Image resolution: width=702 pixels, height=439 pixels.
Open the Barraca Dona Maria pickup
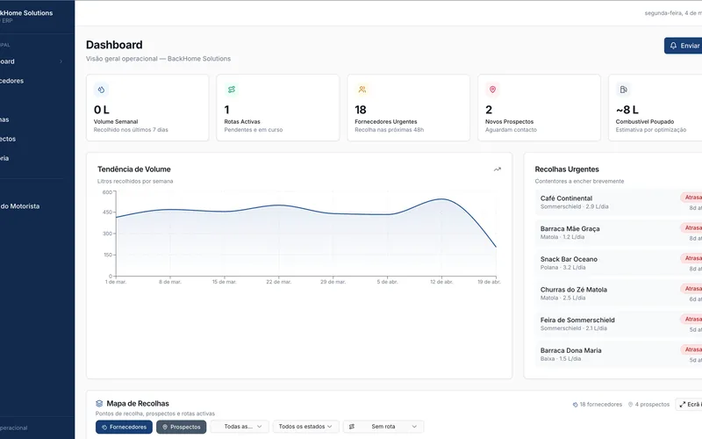click(619, 355)
